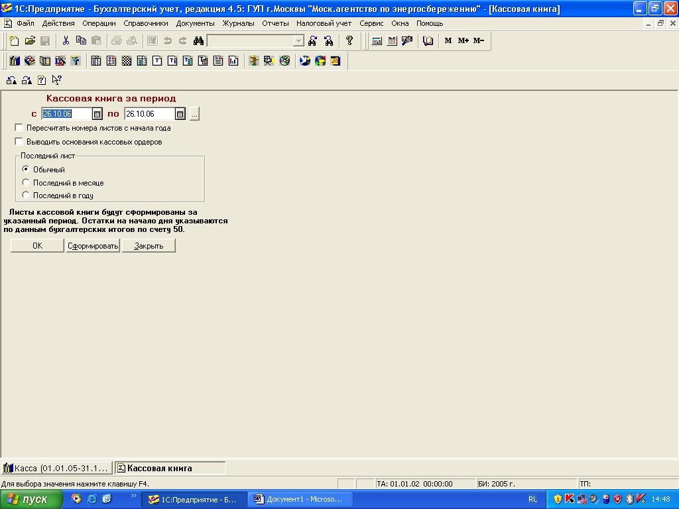Viewport: 679px width, 509px height.
Task: Open the search combo box dropdown arrow
Action: pos(298,40)
